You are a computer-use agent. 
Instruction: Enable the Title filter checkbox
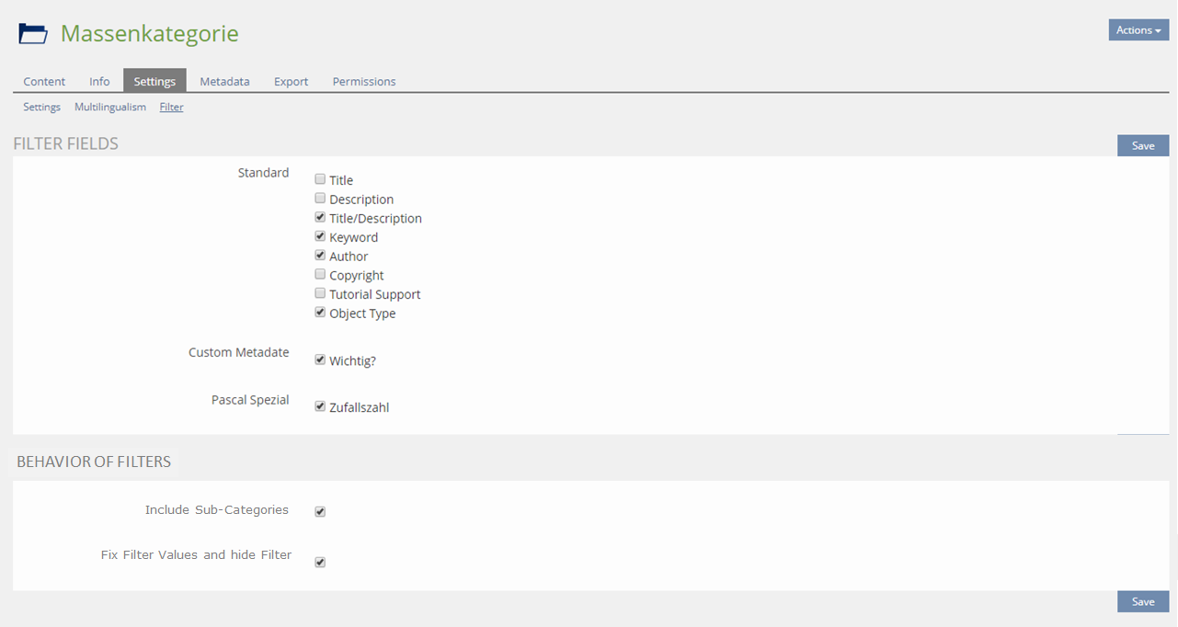[x=320, y=179]
